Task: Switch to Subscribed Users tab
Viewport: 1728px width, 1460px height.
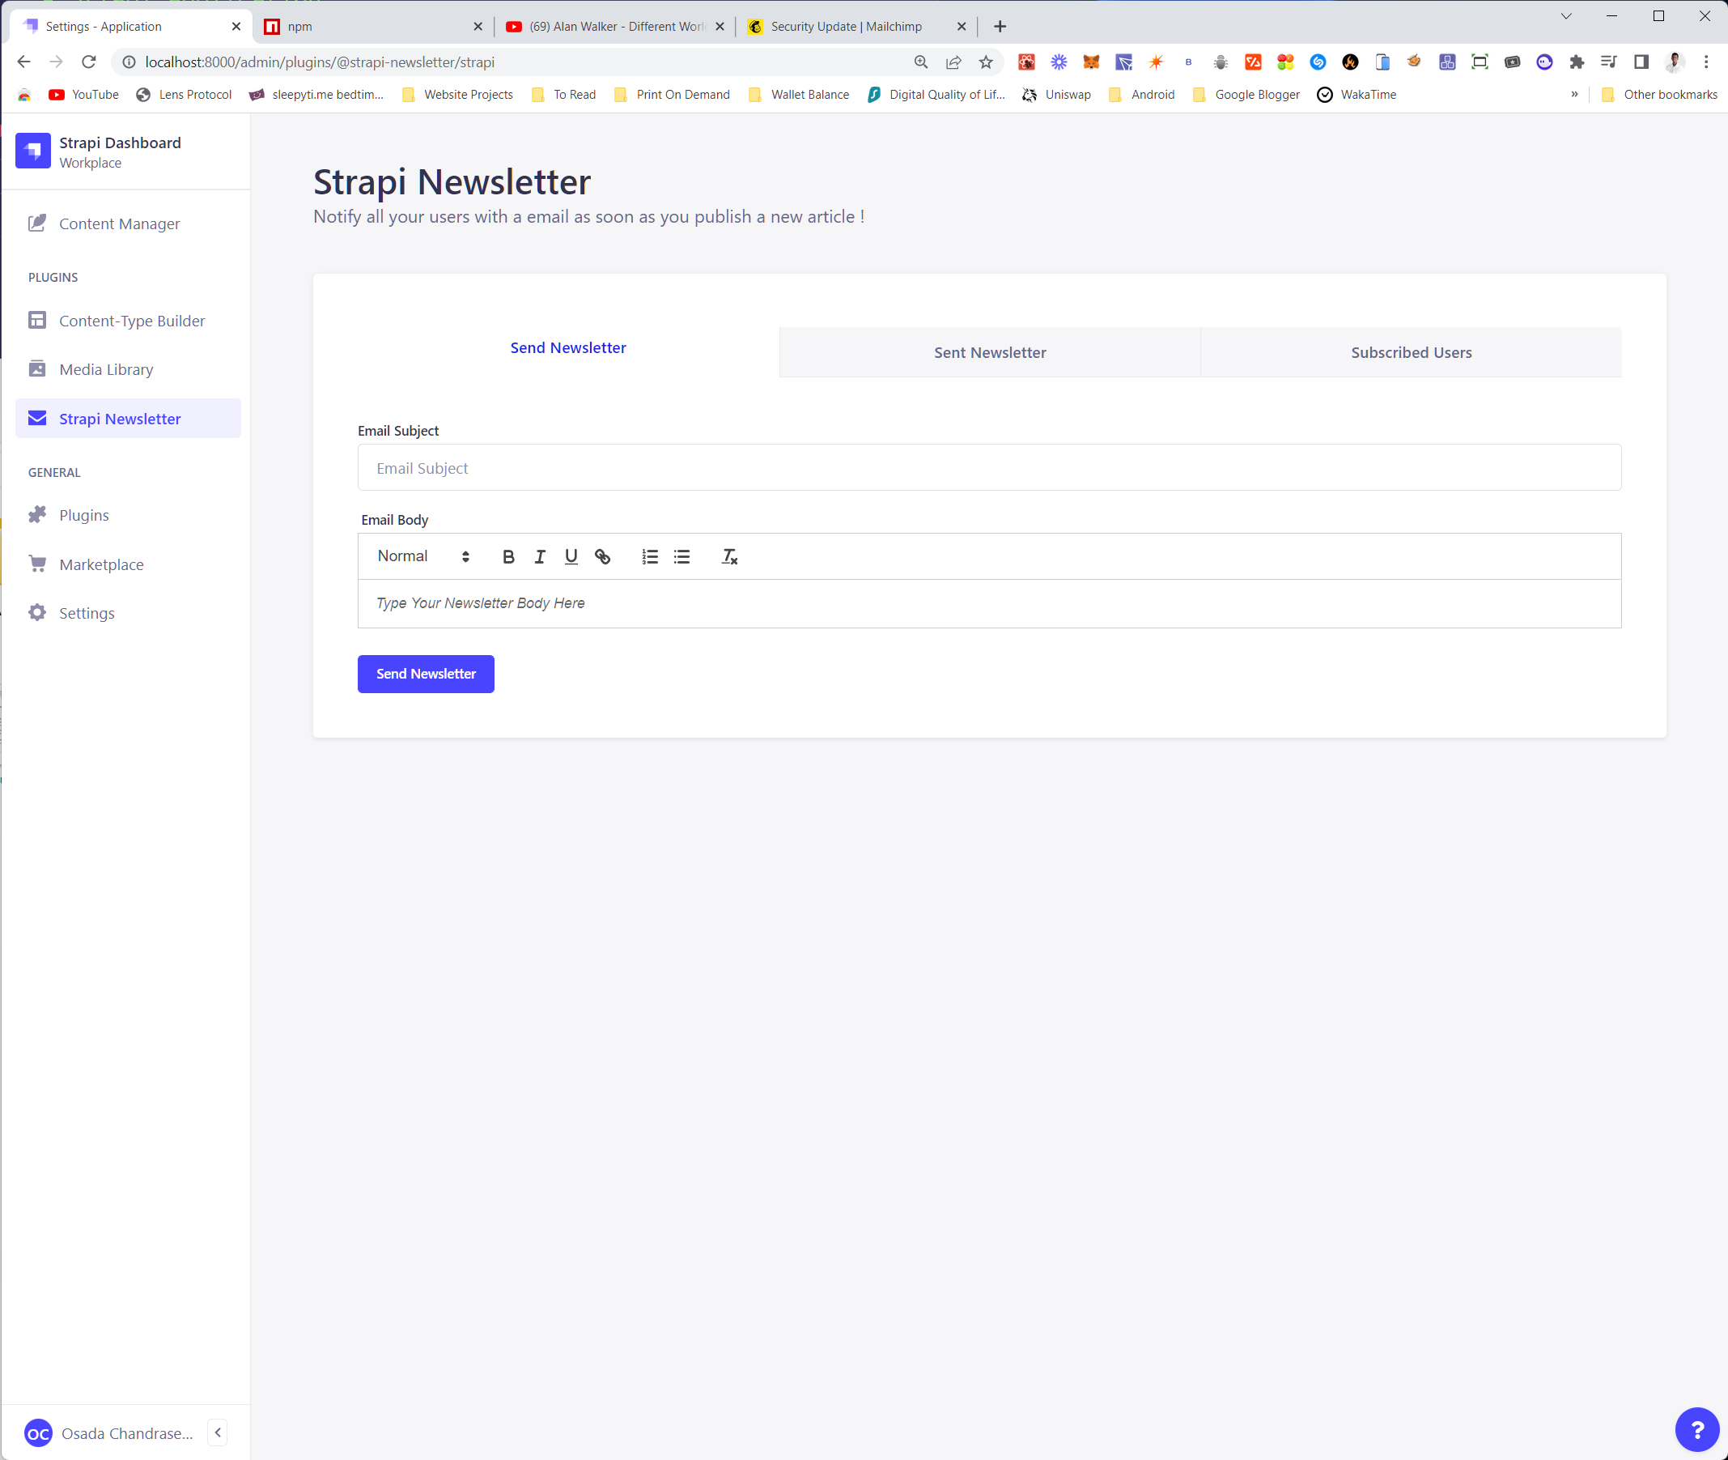Action: [1411, 352]
